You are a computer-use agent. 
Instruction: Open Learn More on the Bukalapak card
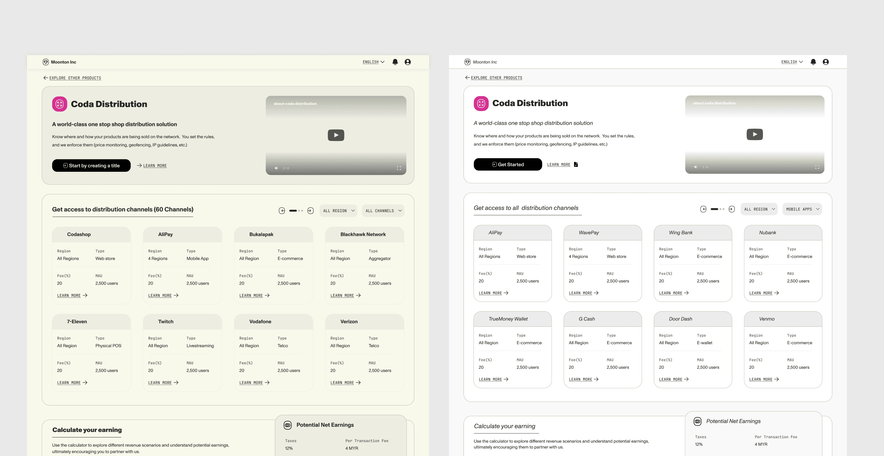point(254,295)
